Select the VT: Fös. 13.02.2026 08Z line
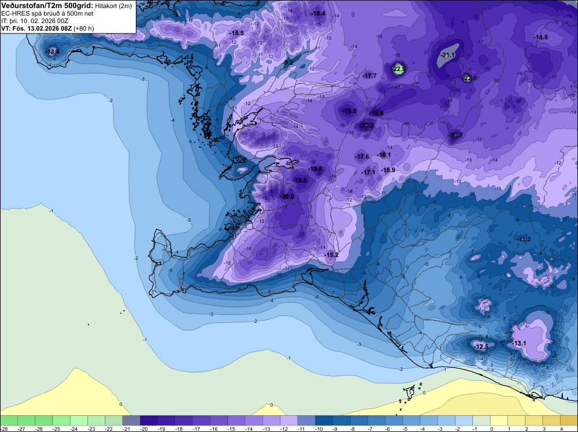The width and height of the screenshot is (578, 432). pos(47,29)
